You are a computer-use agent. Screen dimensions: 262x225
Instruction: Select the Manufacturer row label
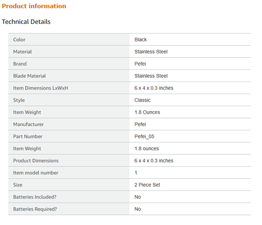click(x=28, y=124)
